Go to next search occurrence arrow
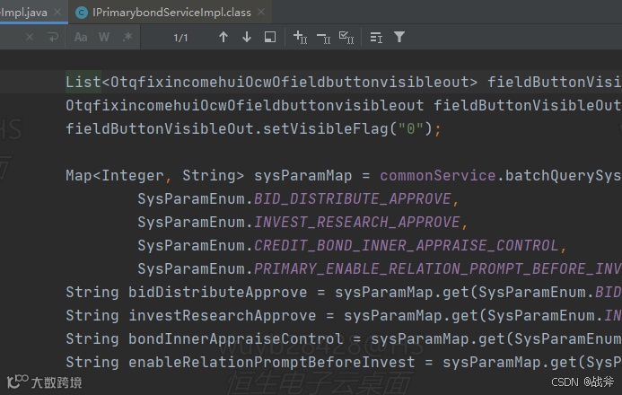This screenshot has width=622, height=395. pyautogui.click(x=247, y=38)
